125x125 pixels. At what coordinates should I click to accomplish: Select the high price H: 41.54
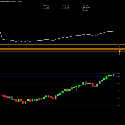point(65,5)
